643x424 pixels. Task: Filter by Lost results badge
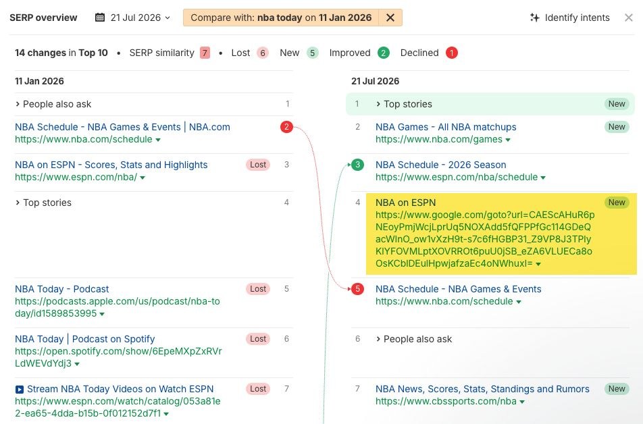click(x=263, y=53)
